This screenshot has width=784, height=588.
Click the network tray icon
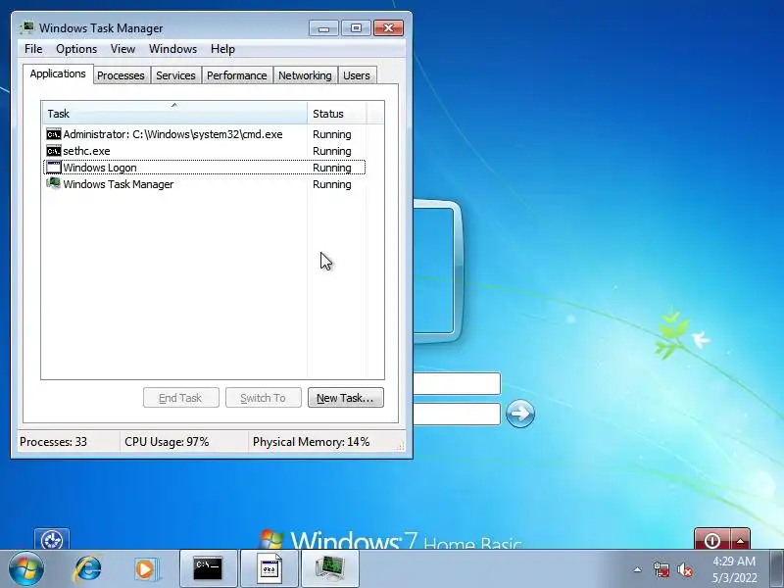coord(661,569)
